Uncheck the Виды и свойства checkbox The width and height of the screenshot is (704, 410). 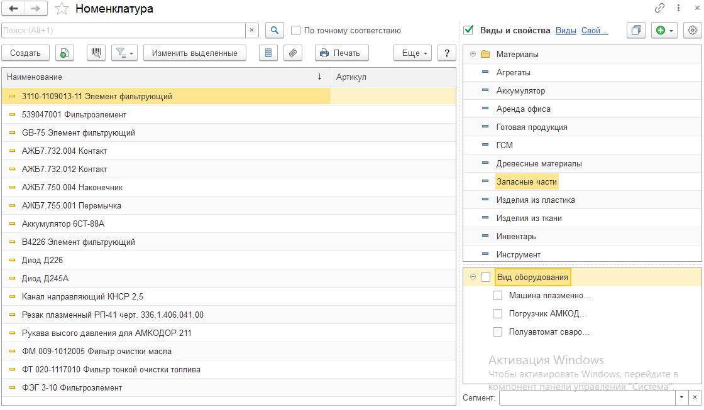468,30
